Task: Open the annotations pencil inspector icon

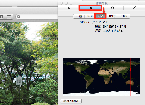Action: [134, 8]
